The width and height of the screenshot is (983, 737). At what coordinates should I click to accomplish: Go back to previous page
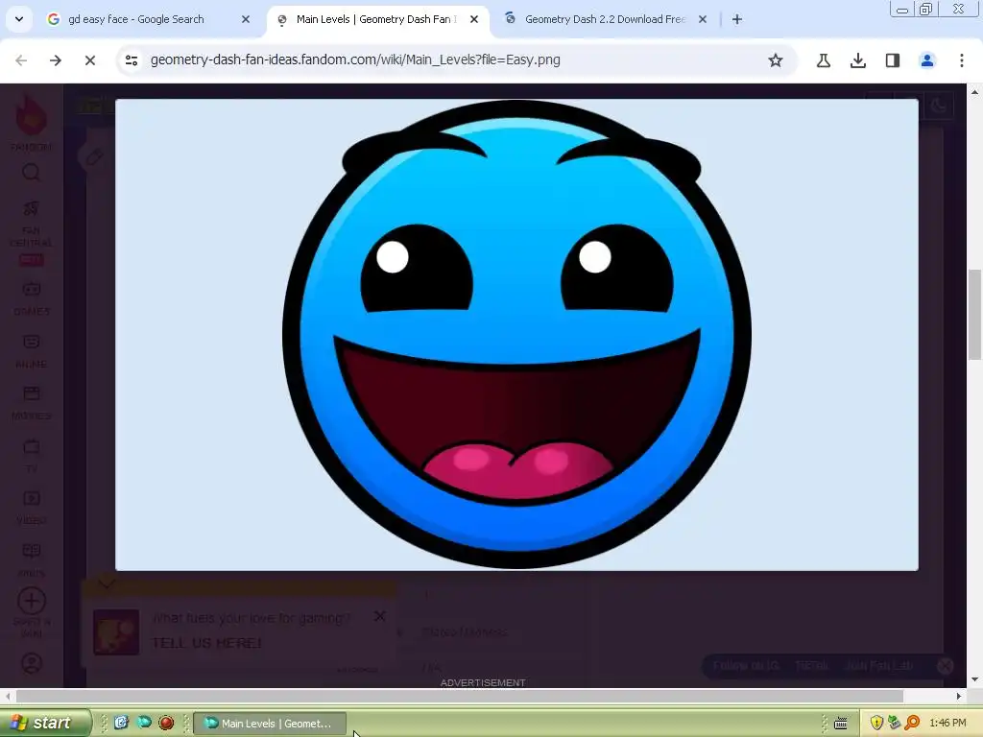pyautogui.click(x=21, y=60)
